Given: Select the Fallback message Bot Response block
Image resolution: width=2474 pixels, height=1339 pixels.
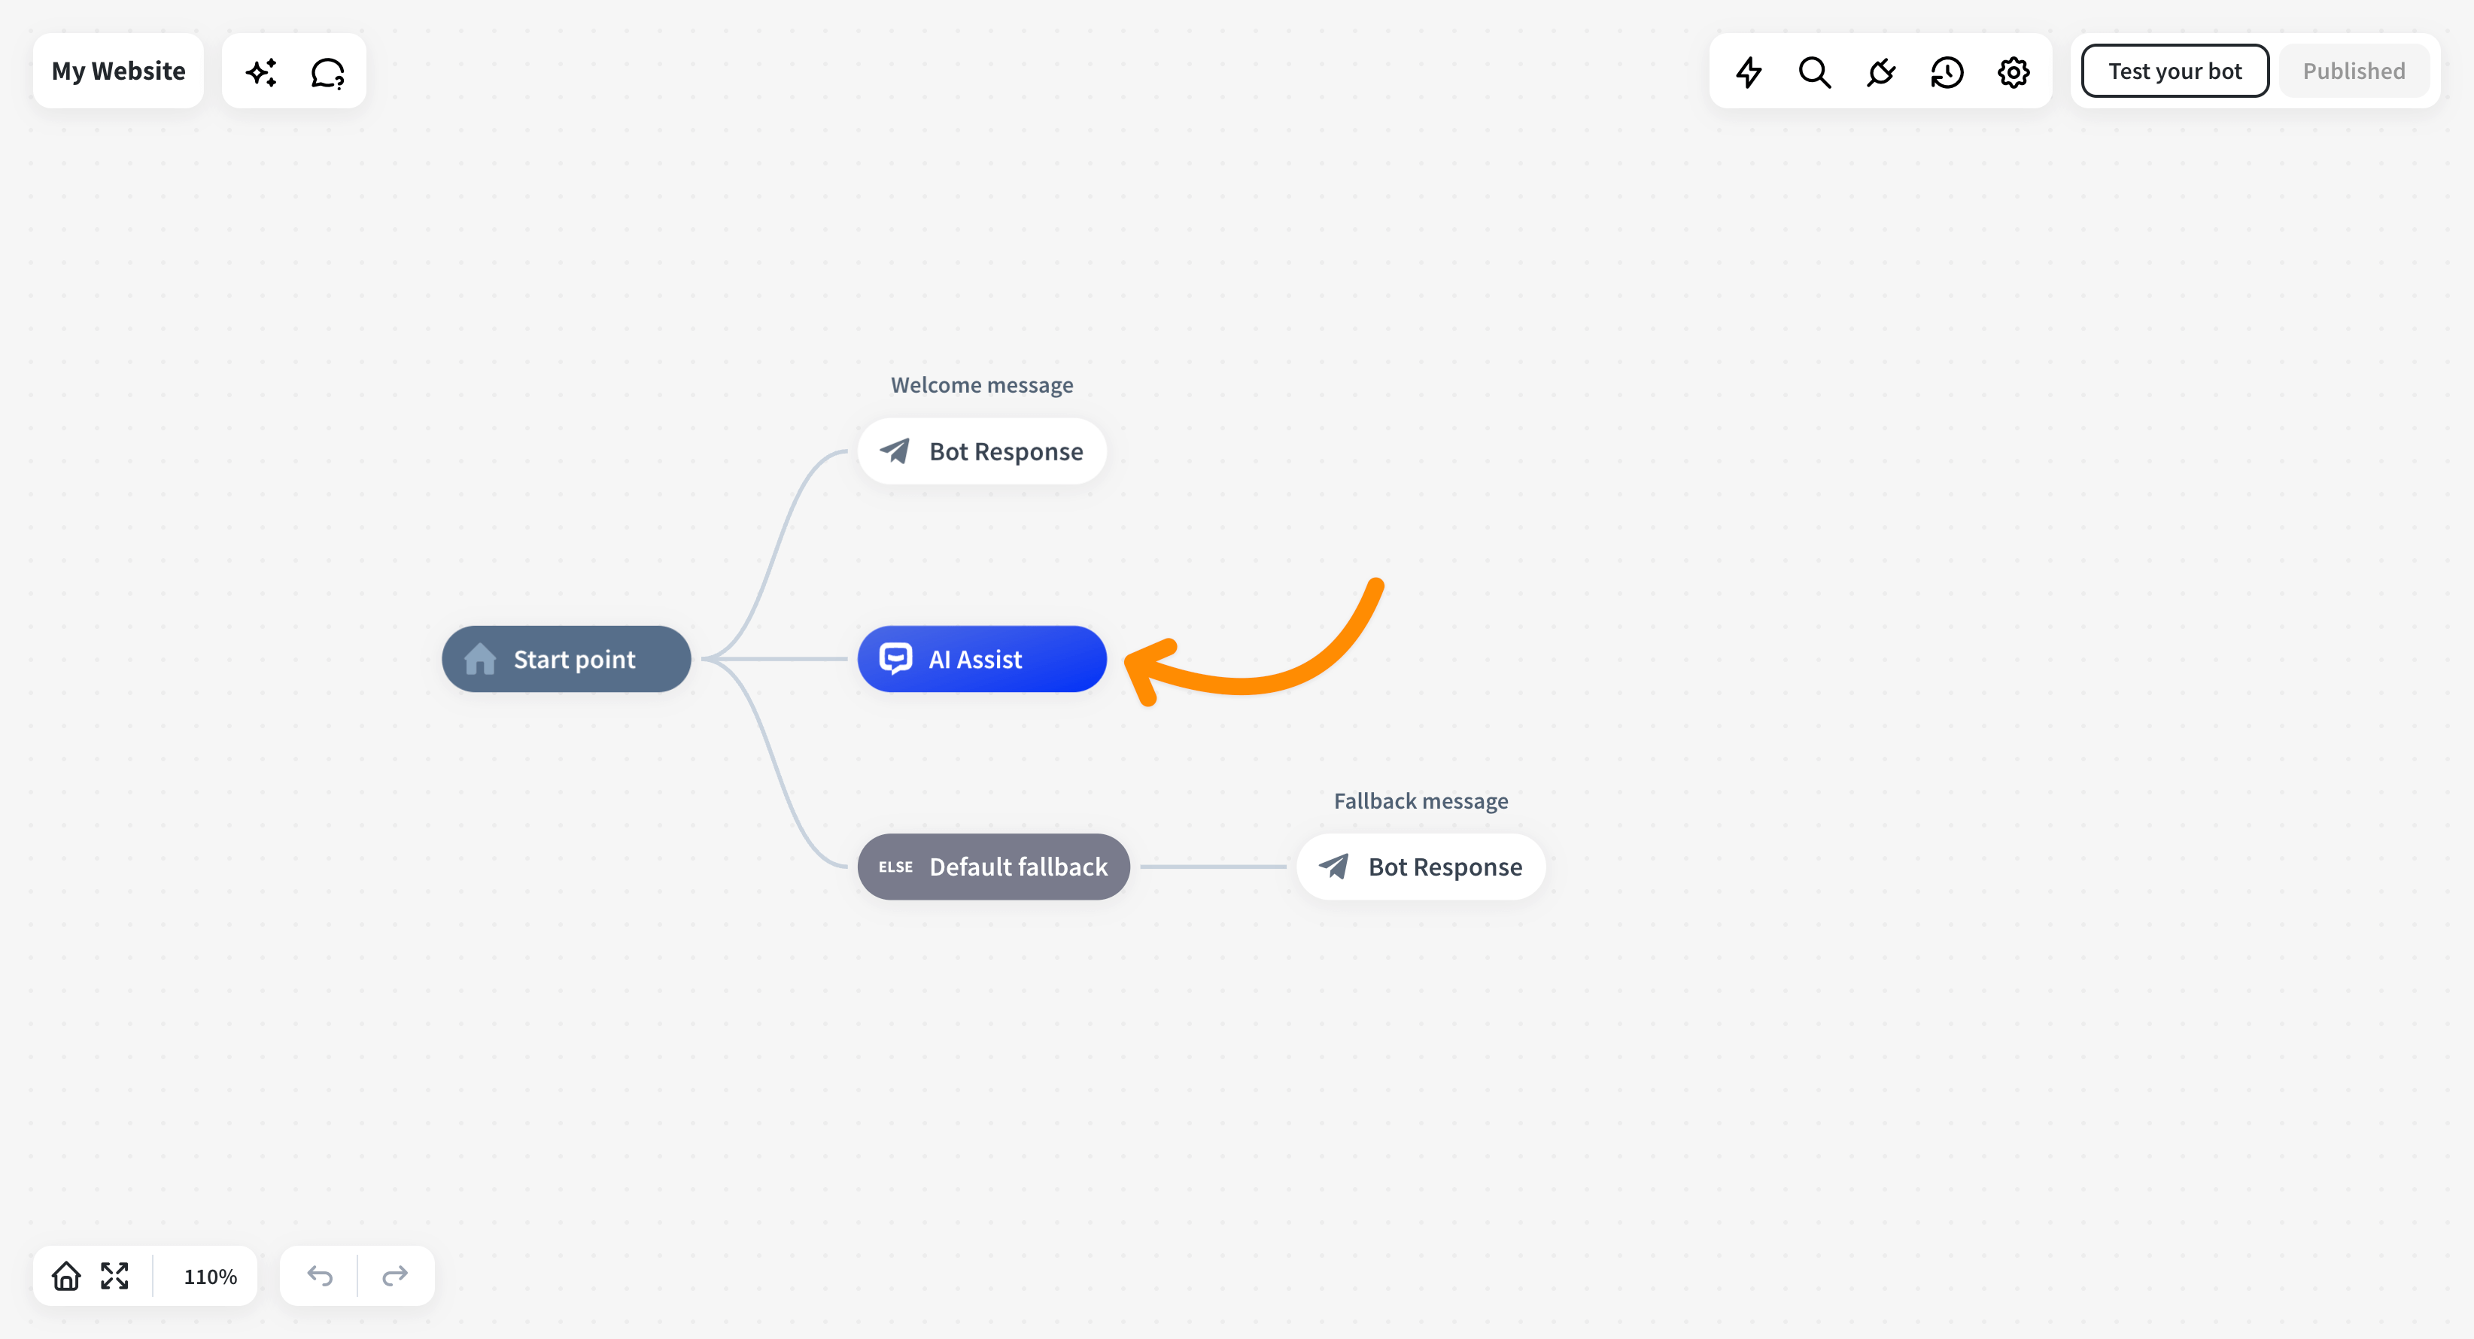Looking at the screenshot, I should pyautogui.click(x=1421, y=867).
